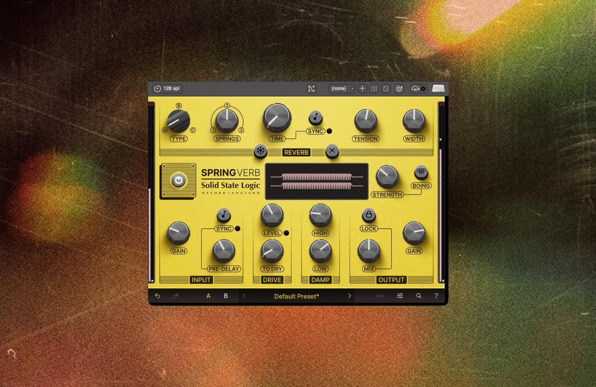596x387 pixels.
Task: Switch to A state
Action: pyautogui.click(x=209, y=296)
